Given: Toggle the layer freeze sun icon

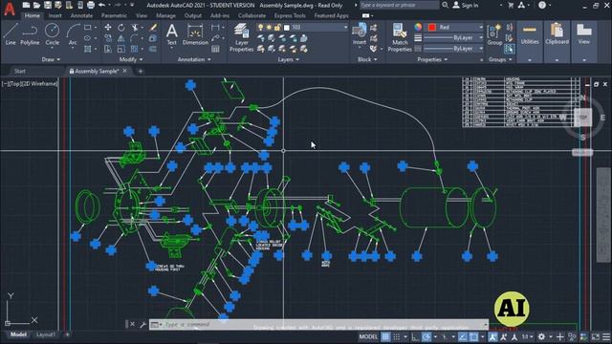Looking at the screenshot, I should 269,28.
